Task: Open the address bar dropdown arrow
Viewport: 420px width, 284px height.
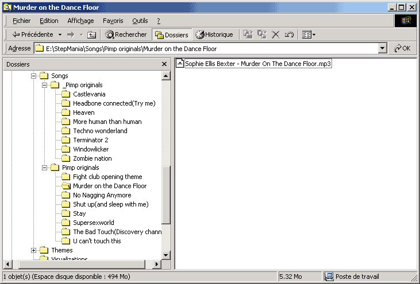Action: (x=383, y=49)
